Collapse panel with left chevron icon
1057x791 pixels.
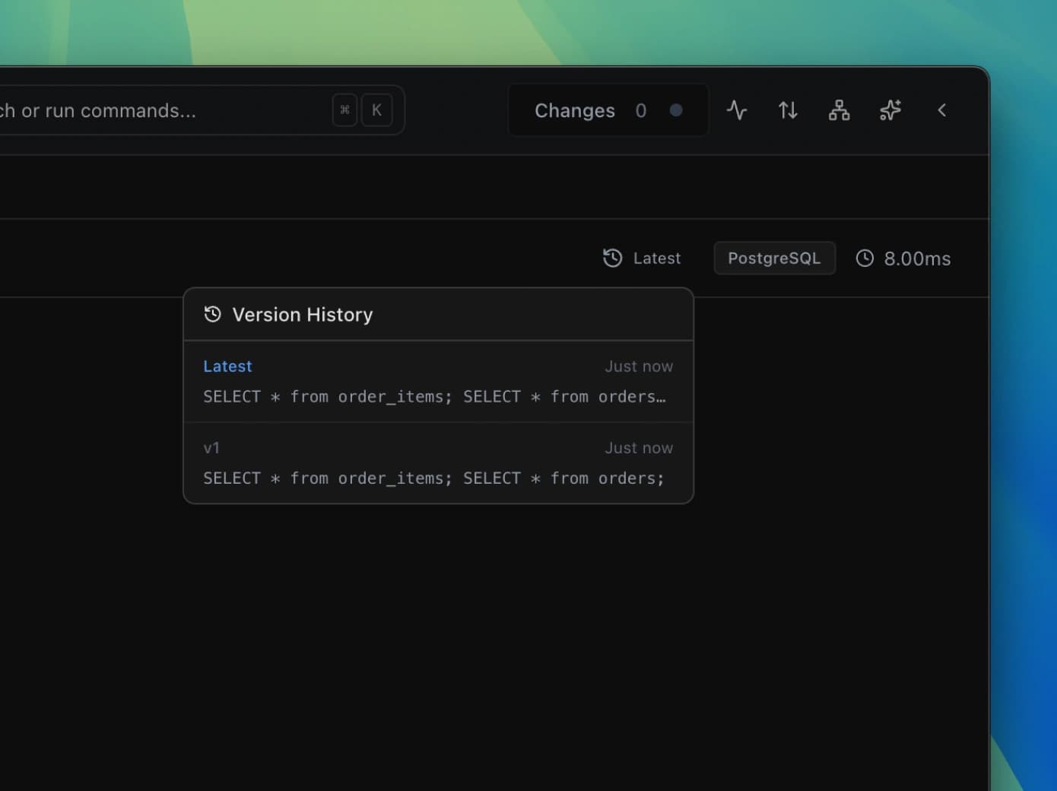pos(941,110)
